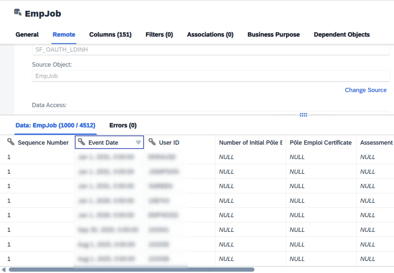Select the Data: EmpJob tab
The width and height of the screenshot is (394, 273).
click(x=55, y=125)
